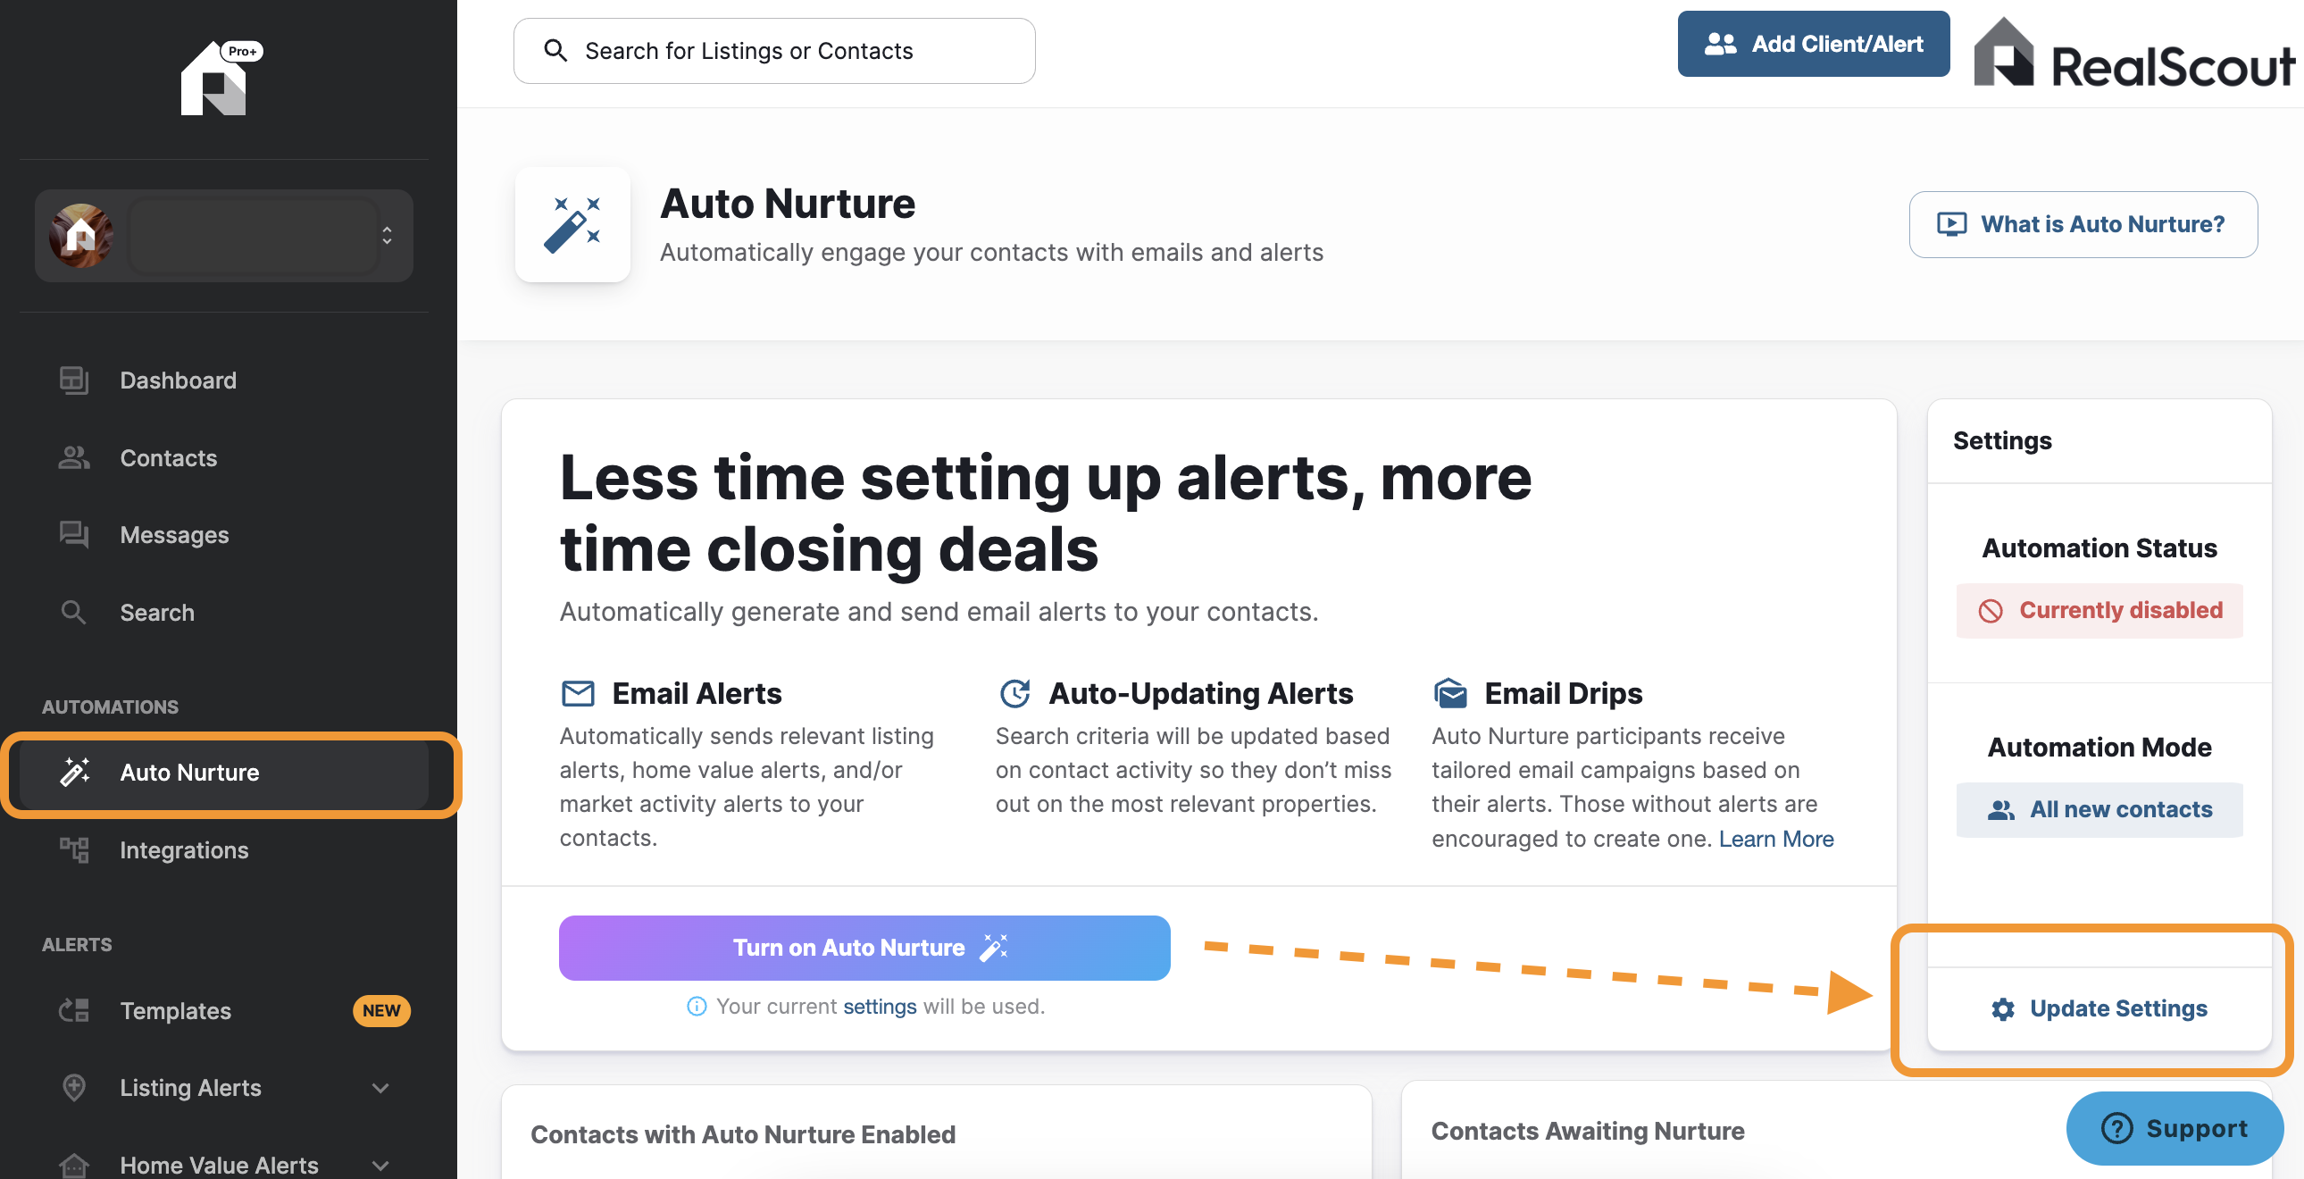Open the What is Auto Nurture video
Image resolution: width=2304 pixels, height=1179 pixels.
2083,223
